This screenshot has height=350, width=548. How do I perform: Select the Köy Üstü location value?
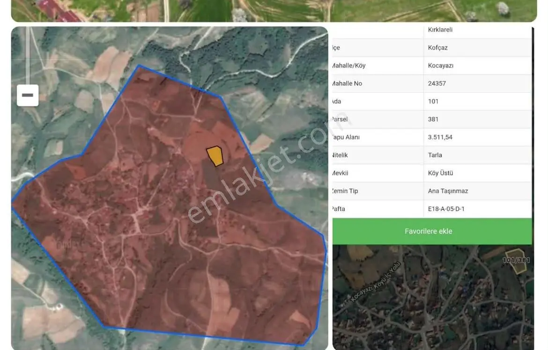[x=440, y=173]
